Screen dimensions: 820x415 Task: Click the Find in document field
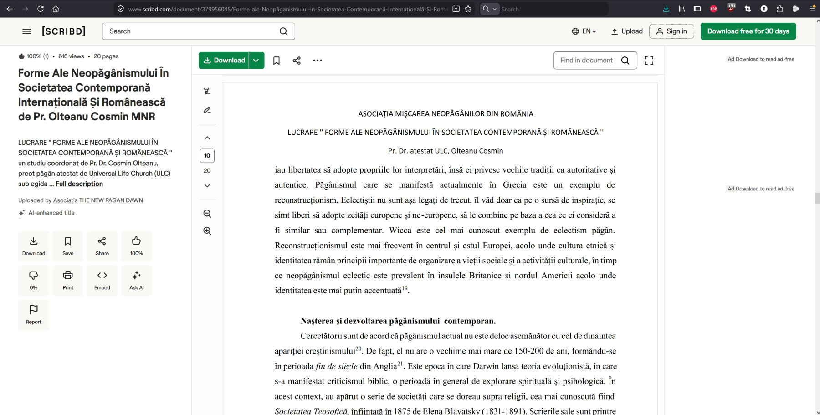coord(587,61)
